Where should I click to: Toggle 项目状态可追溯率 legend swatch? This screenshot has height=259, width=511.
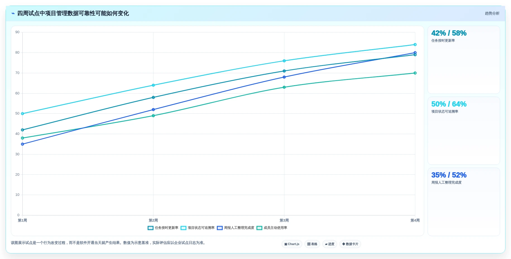tap(183, 228)
